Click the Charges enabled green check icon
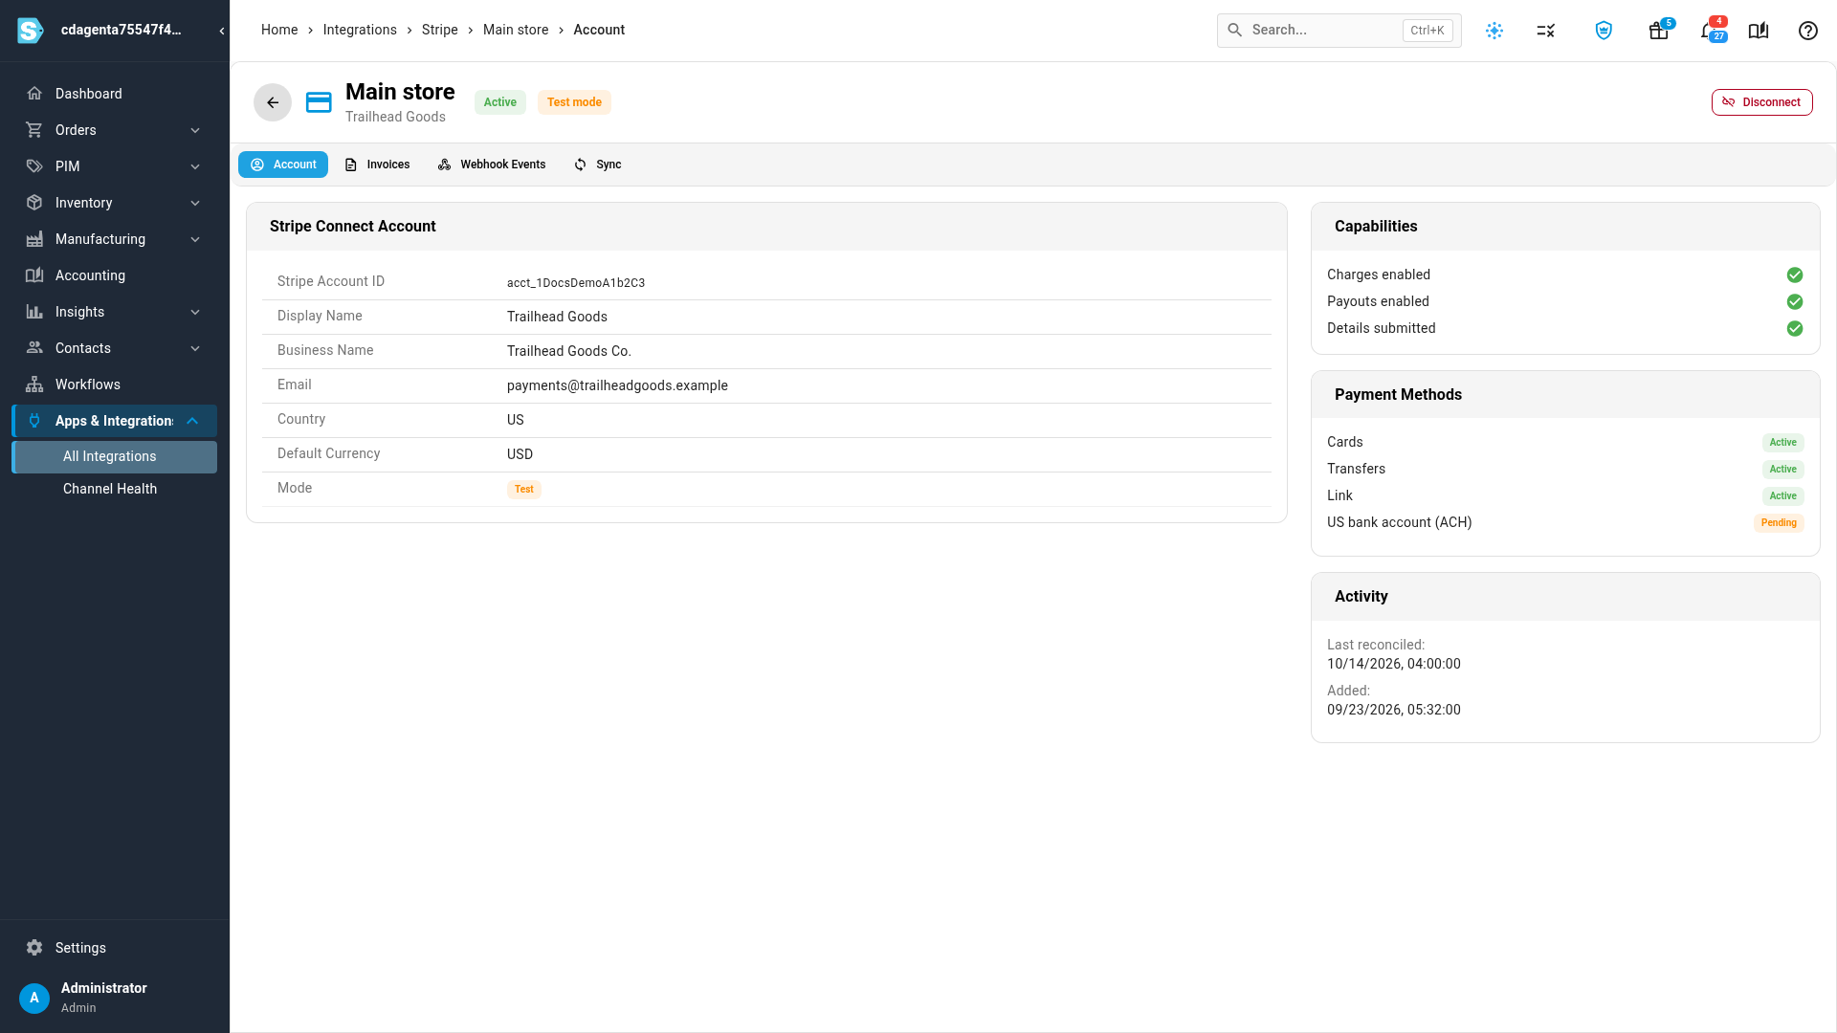 [x=1795, y=275]
